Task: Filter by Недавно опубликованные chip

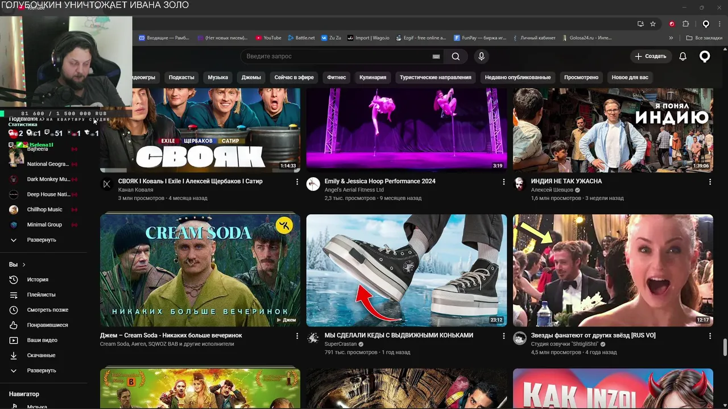Action: (518, 77)
